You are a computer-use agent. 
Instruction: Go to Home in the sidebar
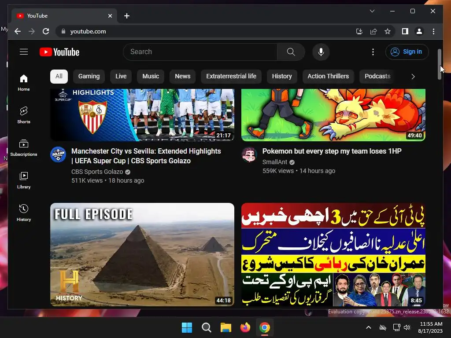(x=24, y=83)
